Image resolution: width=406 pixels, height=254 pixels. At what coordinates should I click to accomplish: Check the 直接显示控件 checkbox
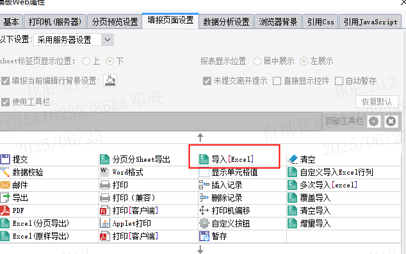(x=277, y=81)
